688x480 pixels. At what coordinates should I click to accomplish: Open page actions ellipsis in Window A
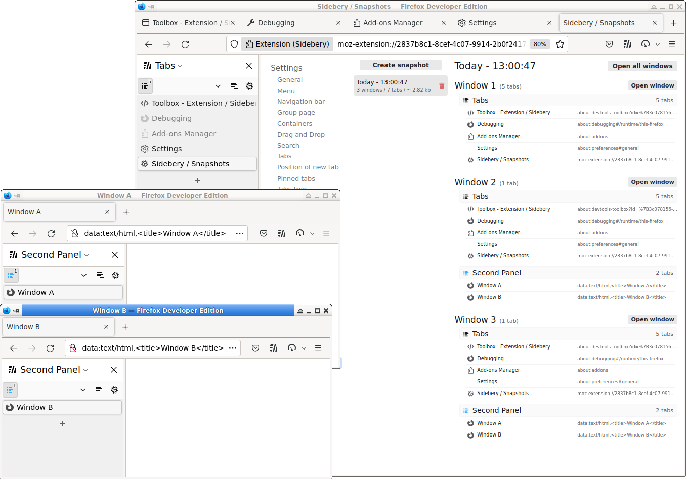coord(240,233)
